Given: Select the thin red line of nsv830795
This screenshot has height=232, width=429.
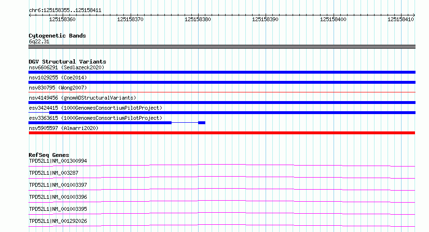Looking at the screenshot, I should click(222, 92).
